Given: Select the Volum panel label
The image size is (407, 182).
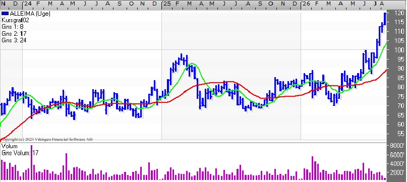Looking at the screenshot, I should pos(10,146).
